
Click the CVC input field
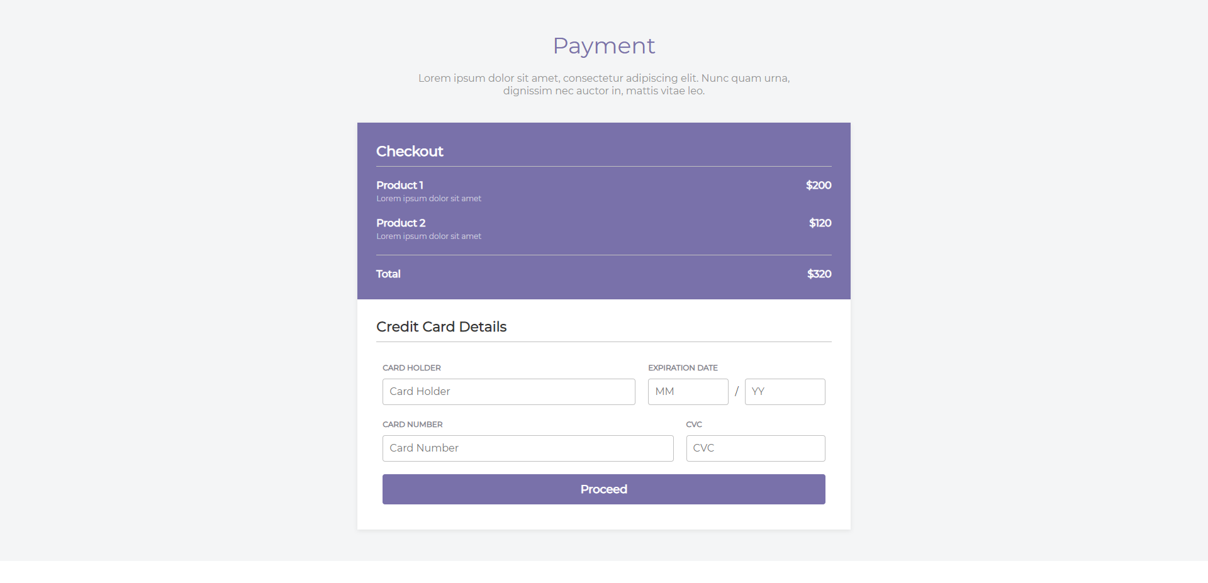(x=755, y=448)
